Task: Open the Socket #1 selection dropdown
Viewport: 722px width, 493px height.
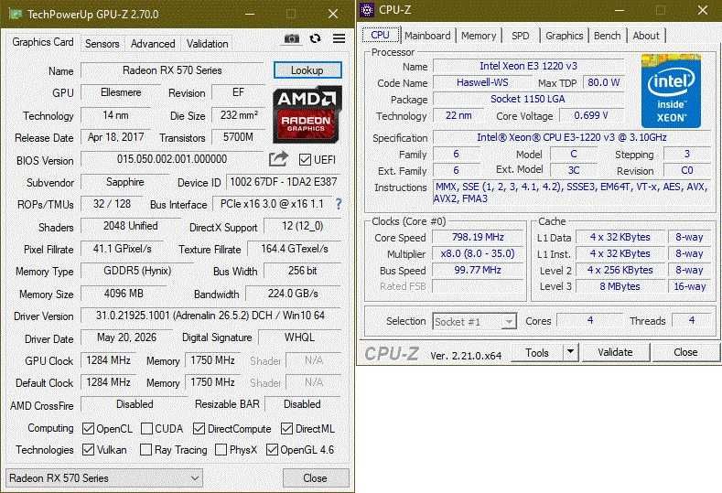Action: pos(474,321)
